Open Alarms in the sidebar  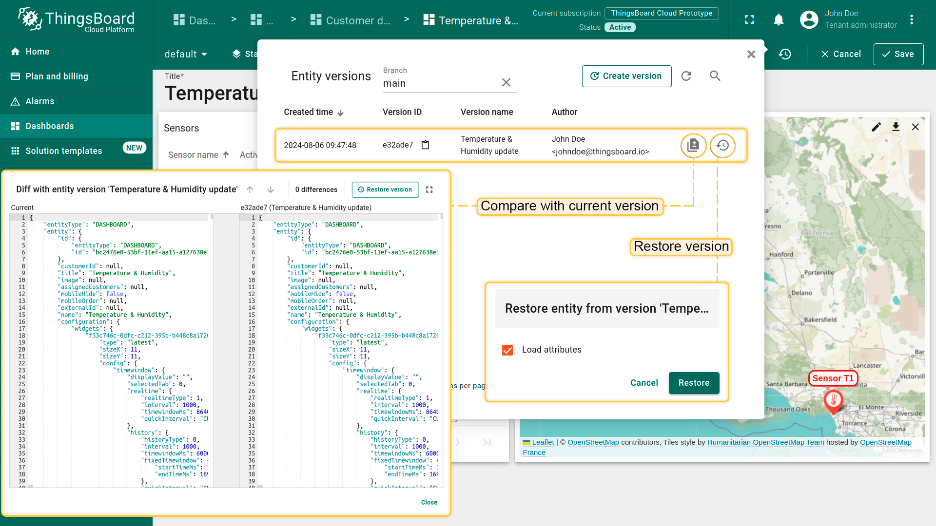click(x=40, y=101)
